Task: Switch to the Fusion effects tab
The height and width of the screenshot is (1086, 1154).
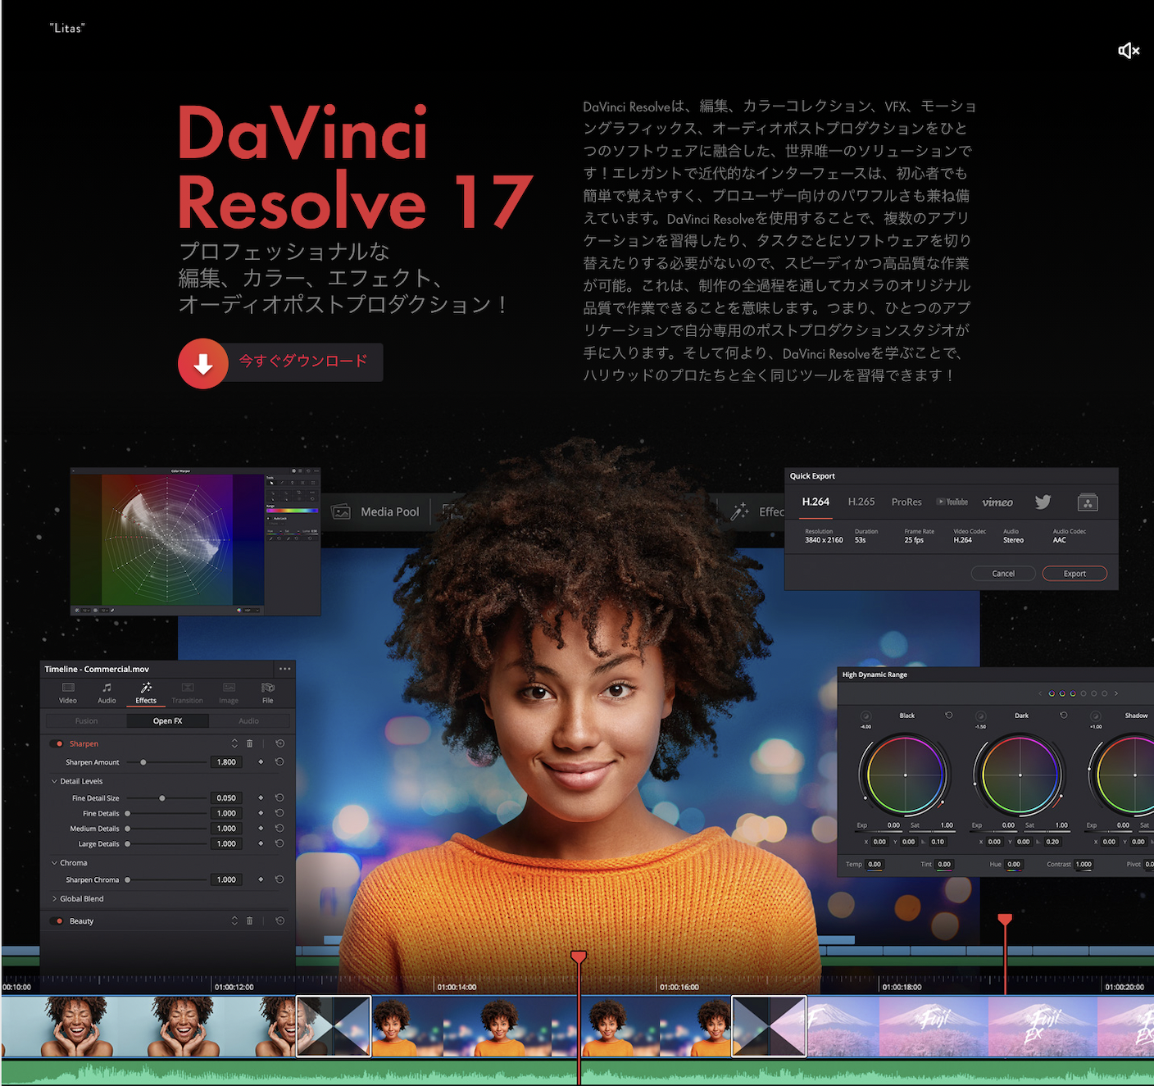Action: click(x=86, y=721)
